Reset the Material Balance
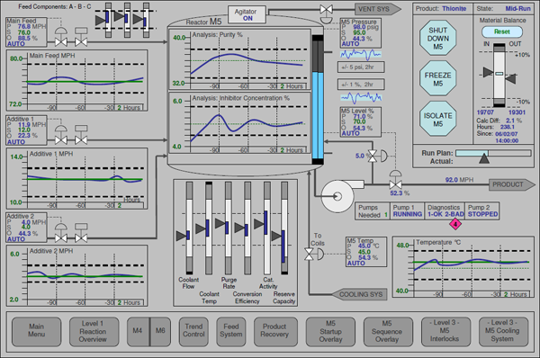 coord(502,31)
